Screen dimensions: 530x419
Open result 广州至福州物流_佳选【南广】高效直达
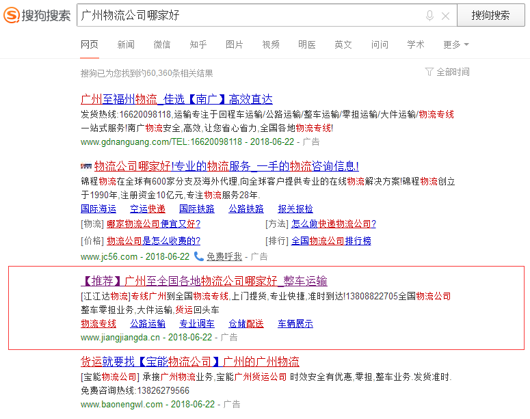[176, 99]
